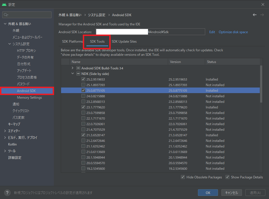
Task: Check NDK 24.0.8215888 checkbox
Action: tap(83, 96)
